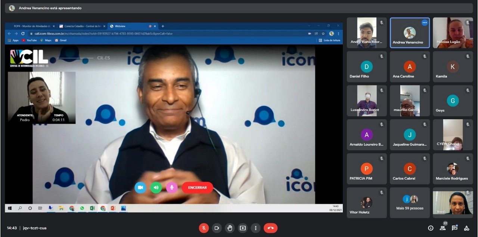The image size is (478, 237).
Task: Click the green speaker icon in the shared call
Action: (156, 187)
